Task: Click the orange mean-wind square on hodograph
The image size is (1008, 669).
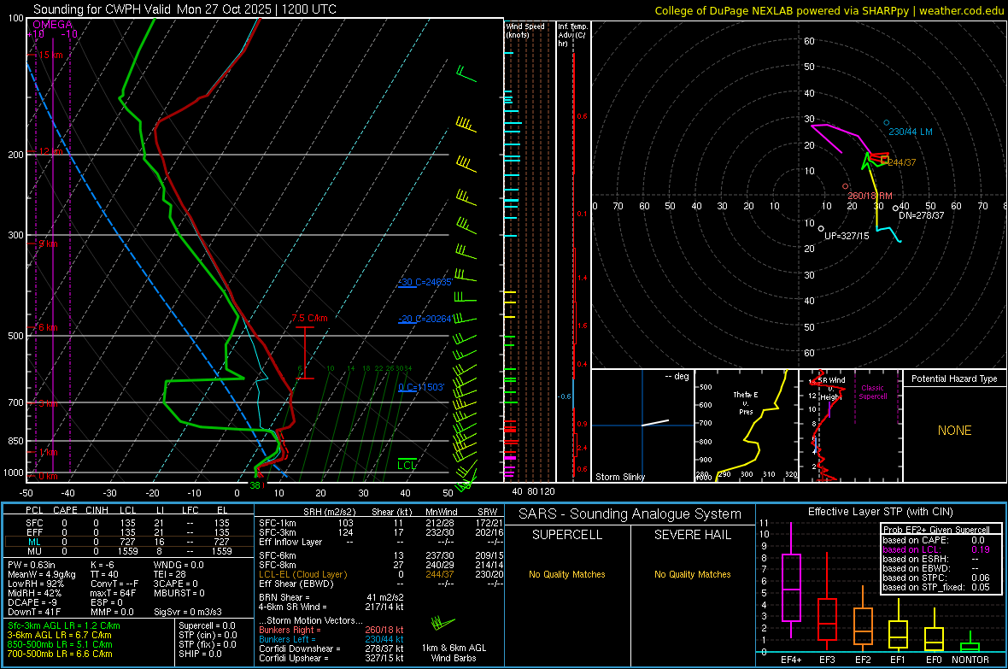Action: point(885,160)
